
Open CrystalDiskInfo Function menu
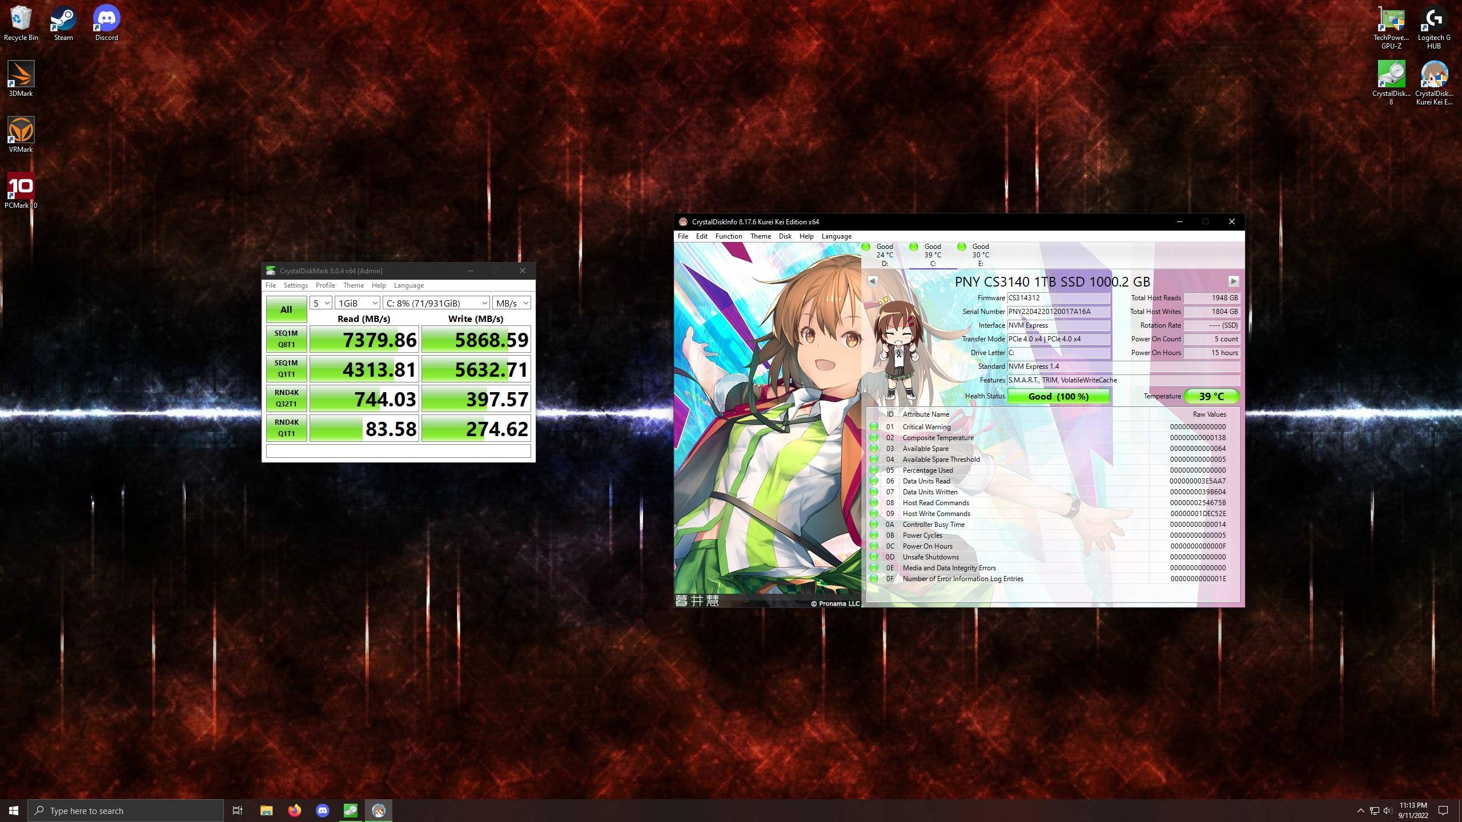coord(728,236)
